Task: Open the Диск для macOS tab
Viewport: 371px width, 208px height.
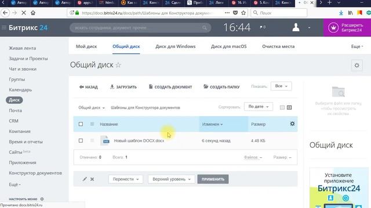Action: 229,46
